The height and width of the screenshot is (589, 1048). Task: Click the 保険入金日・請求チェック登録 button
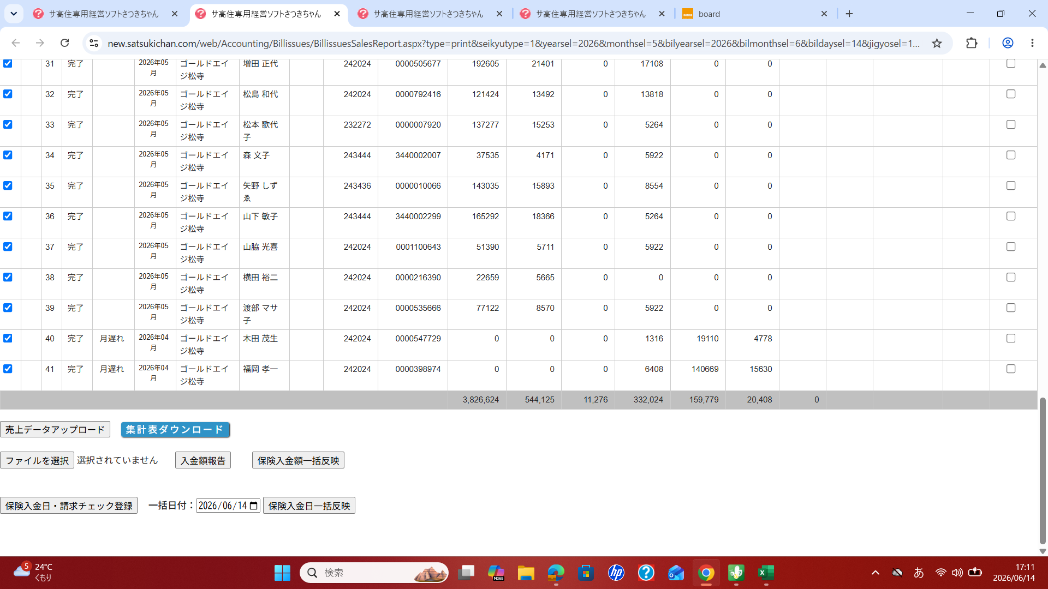(x=69, y=506)
